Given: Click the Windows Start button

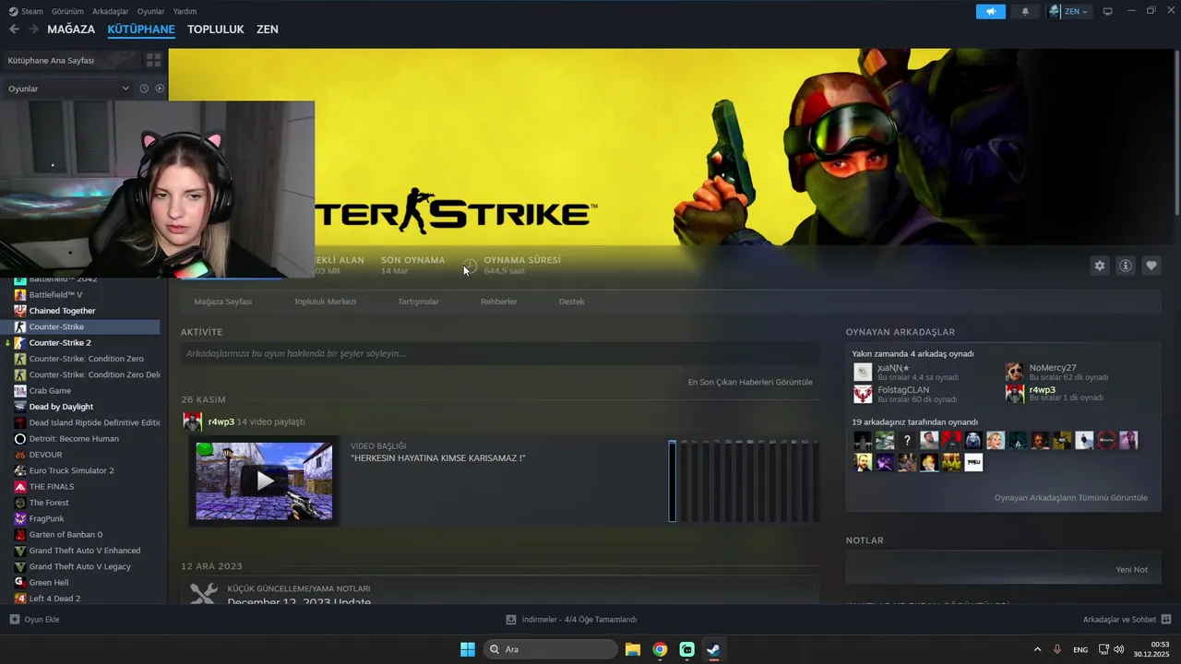Looking at the screenshot, I should point(468,649).
